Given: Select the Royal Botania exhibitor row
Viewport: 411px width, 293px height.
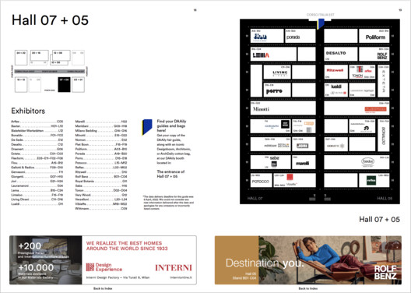Looking at the screenshot, I should point(101,181).
